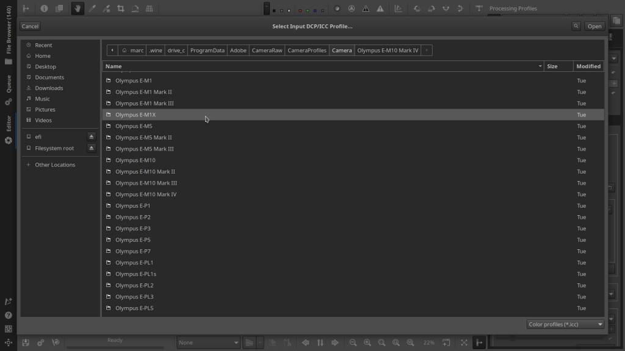Viewport: 625px width, 351px height.
Task: Jump to CameraRaw path segment
Action: click(267, 50)
